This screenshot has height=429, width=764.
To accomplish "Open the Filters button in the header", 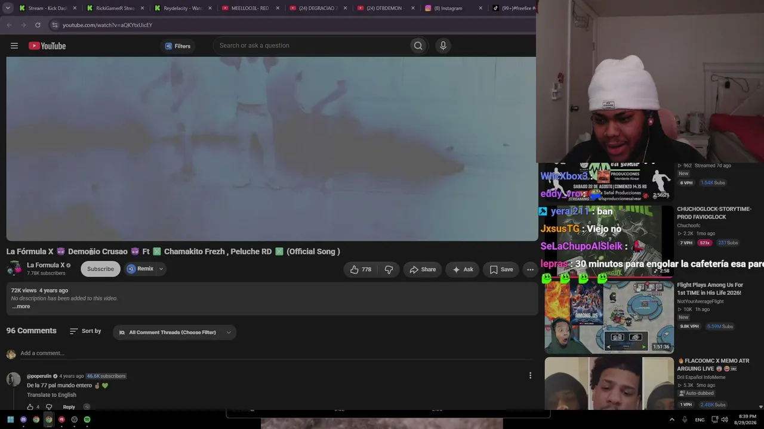I will pos(178,46).
